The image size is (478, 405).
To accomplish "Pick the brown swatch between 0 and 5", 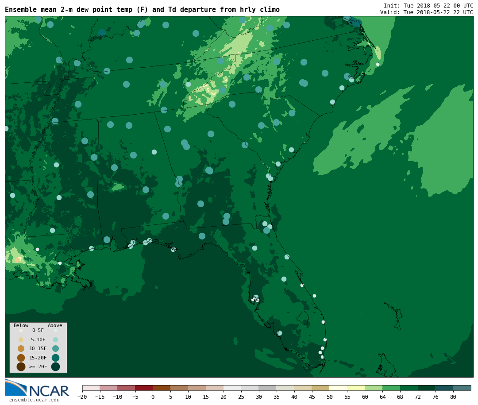I will tap(162, 388).
